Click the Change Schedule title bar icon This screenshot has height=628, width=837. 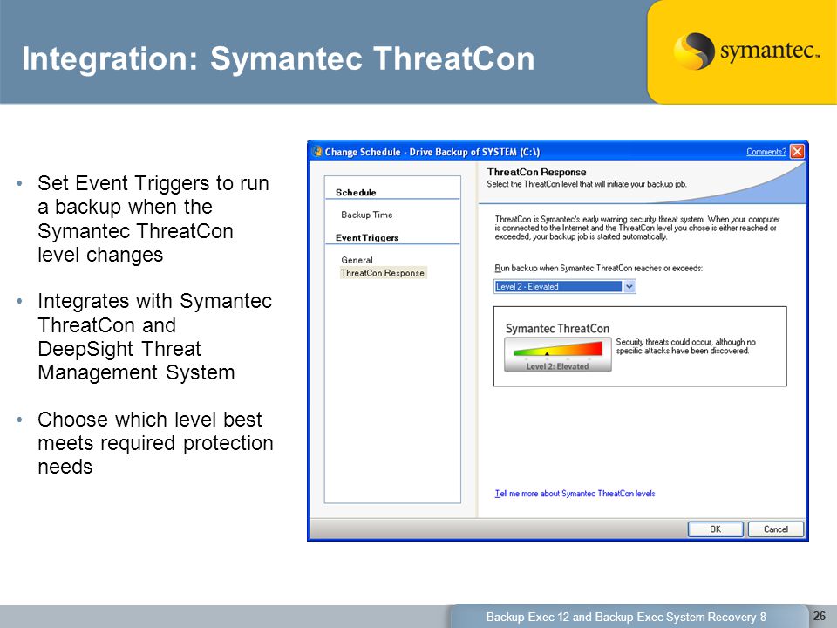[317, 152]
